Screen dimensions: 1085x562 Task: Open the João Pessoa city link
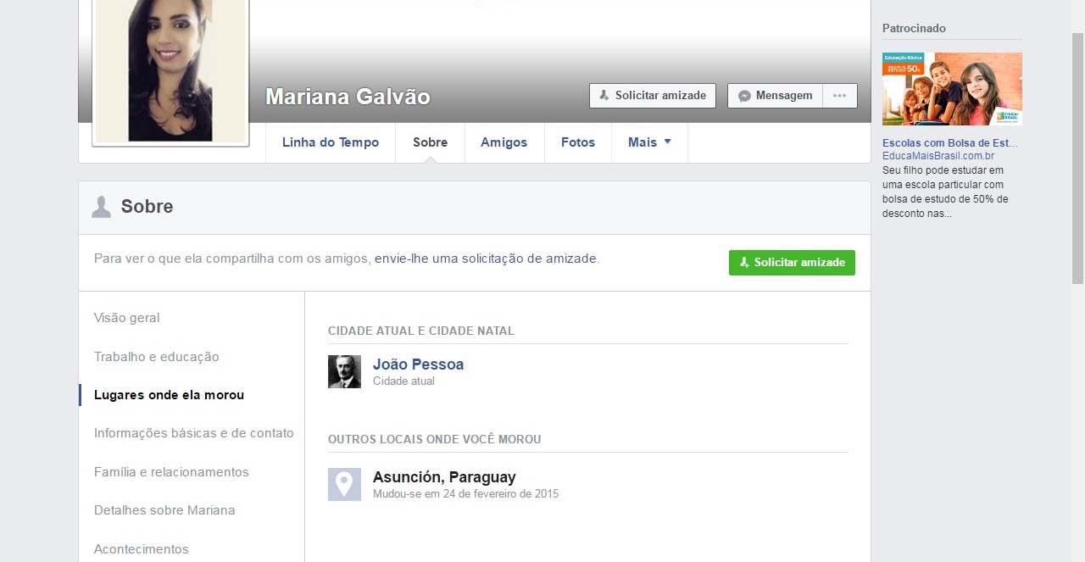[x=418, y=364]
